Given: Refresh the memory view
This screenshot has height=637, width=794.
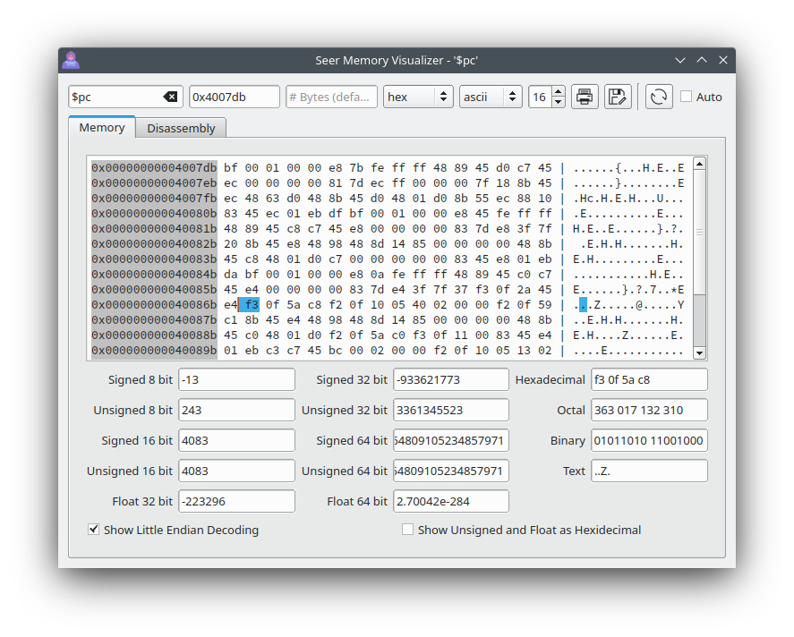Looking at the screenshot, I should [658, 97].
